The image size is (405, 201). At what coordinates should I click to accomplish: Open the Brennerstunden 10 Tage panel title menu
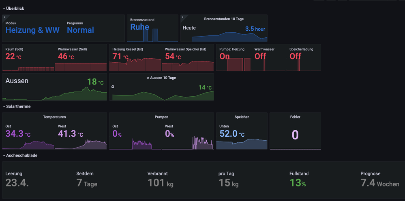pos(223,19)
